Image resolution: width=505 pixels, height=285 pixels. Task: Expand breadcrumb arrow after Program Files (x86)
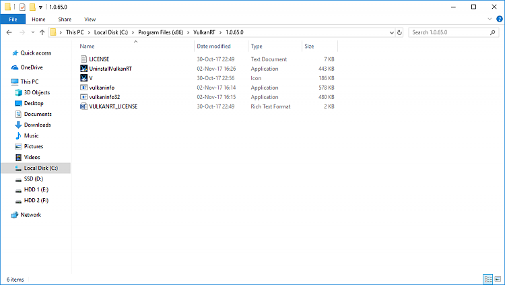(x=188, y=32)
